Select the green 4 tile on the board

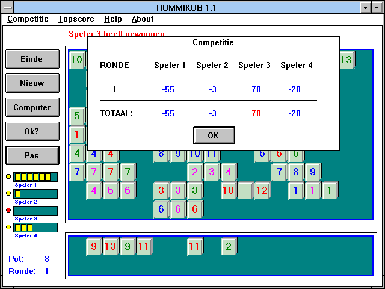point(78,154)
